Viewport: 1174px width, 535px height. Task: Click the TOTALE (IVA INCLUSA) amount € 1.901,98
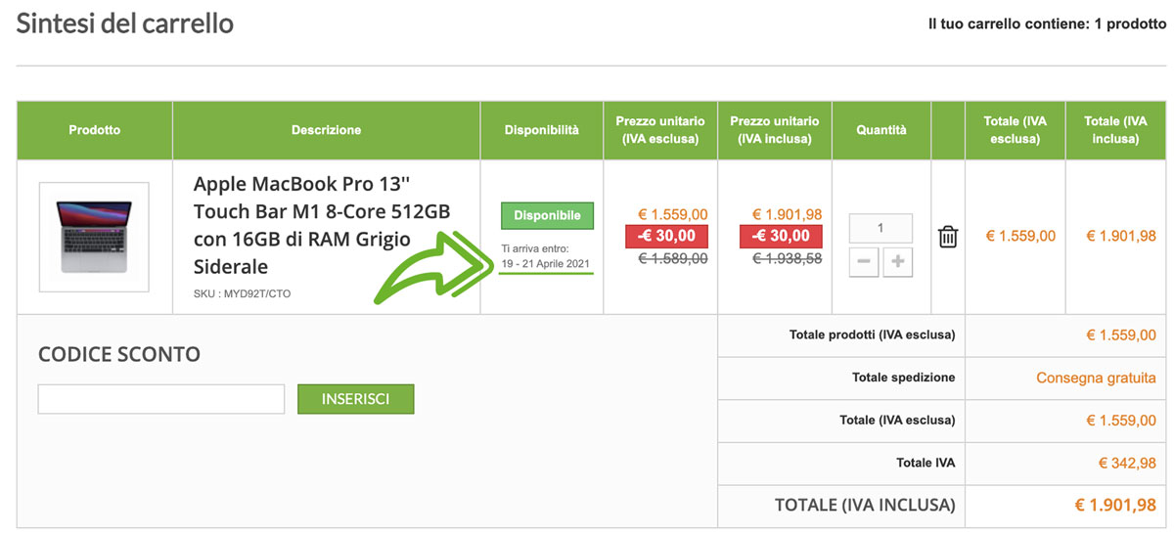point(1115,506)
